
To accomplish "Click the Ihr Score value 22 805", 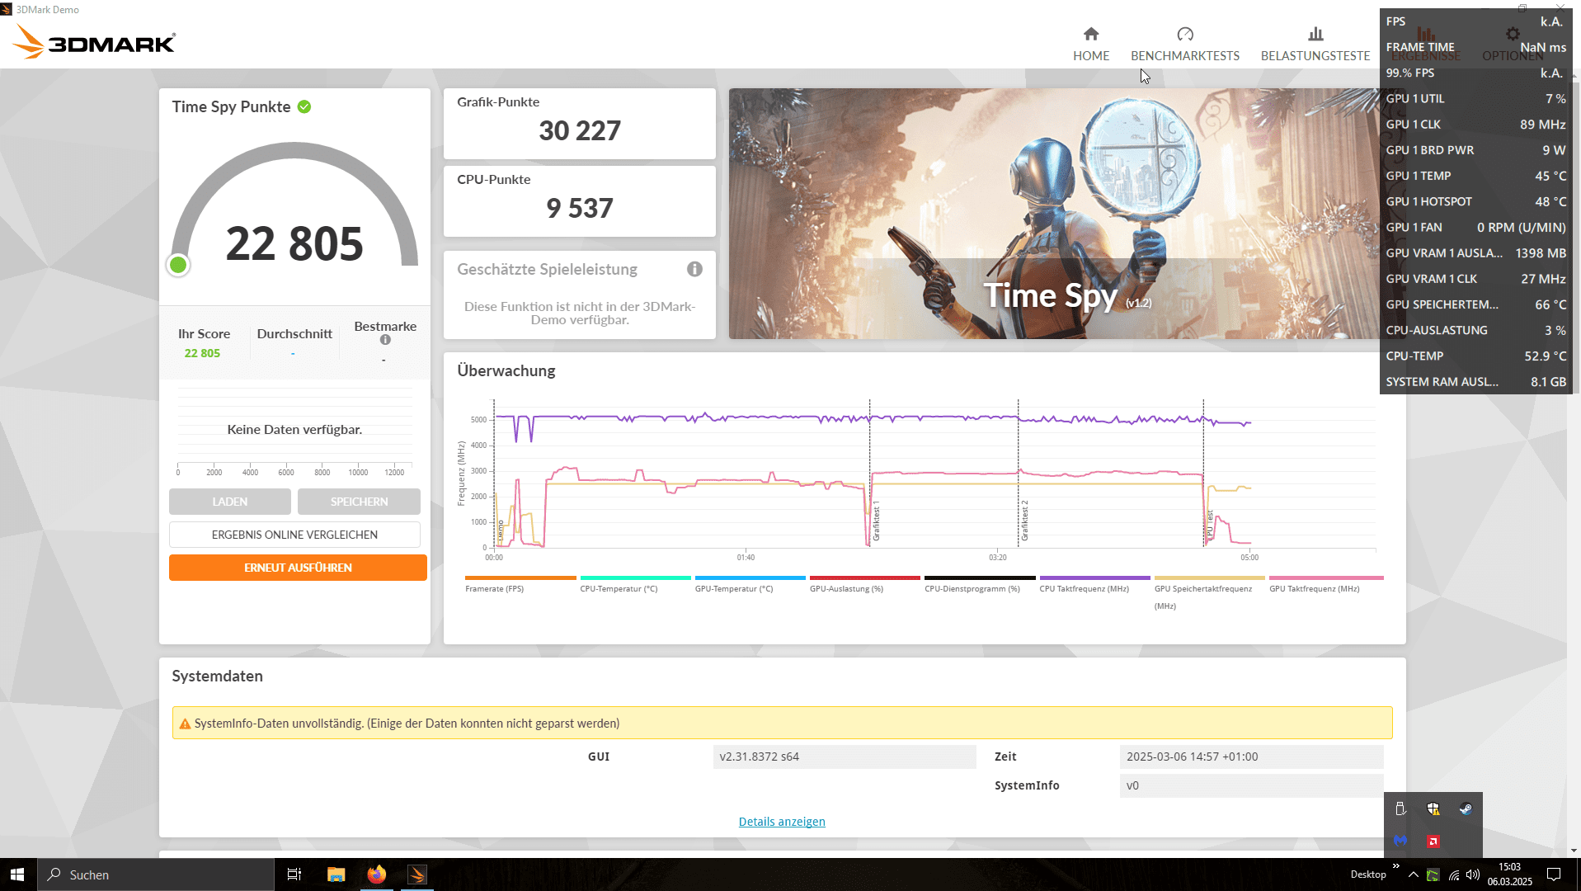I will (202, 353).
